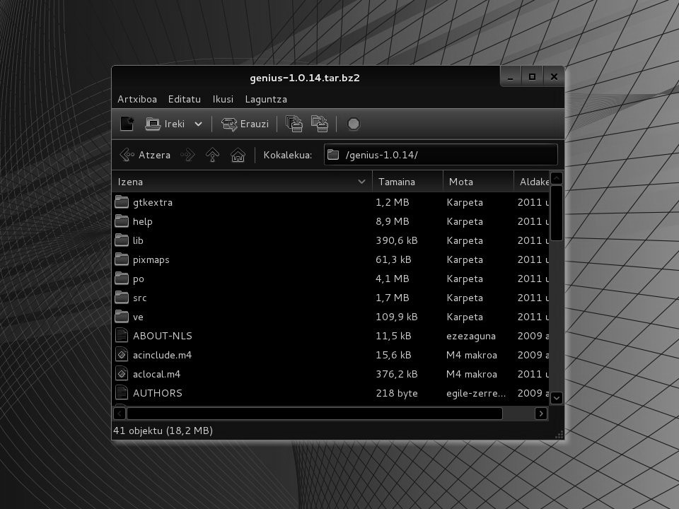Sort by the Izena column header
This screenshot has width=679, height=509.
click(242, 182)
